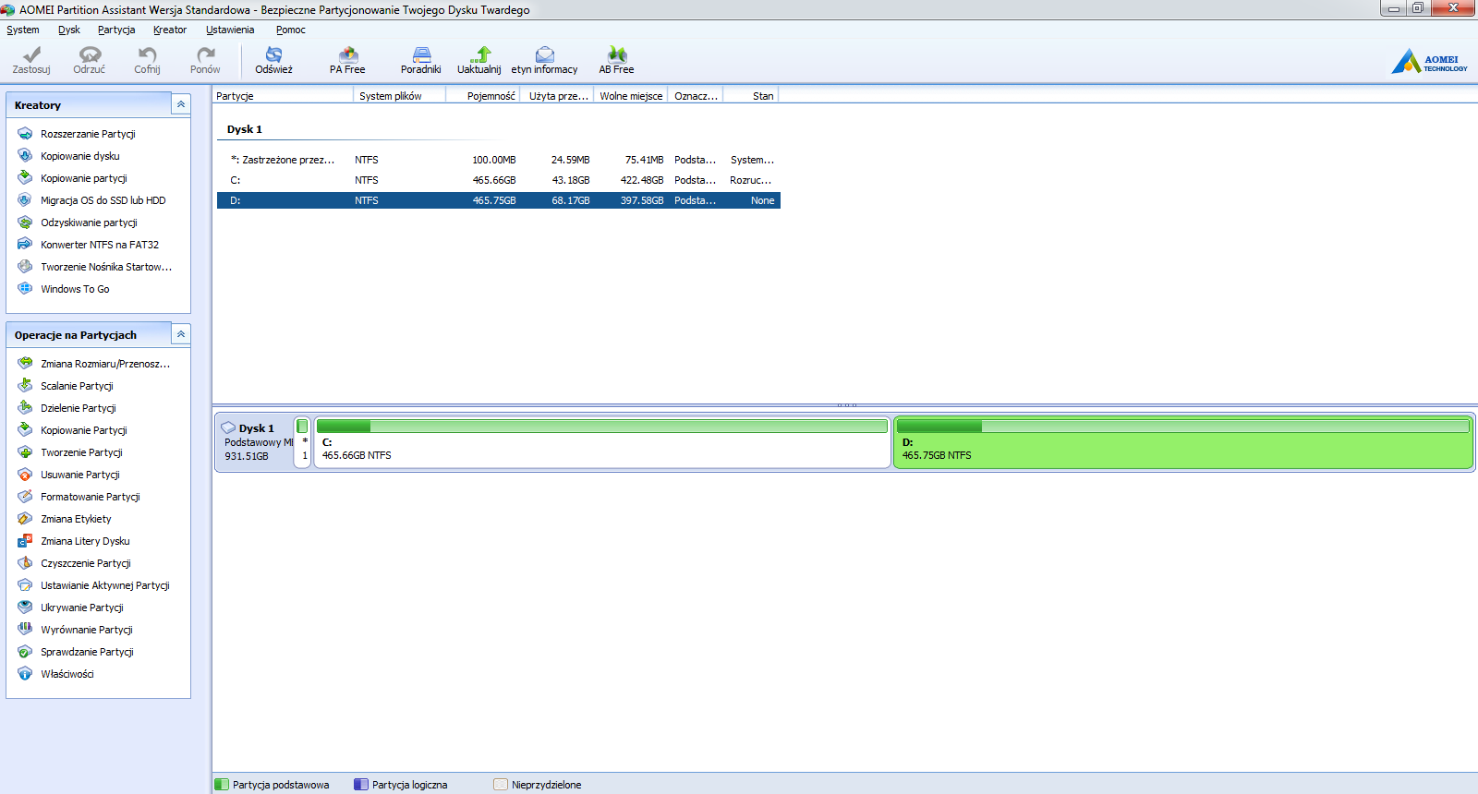Open the Kreator menu

(170, 30)
